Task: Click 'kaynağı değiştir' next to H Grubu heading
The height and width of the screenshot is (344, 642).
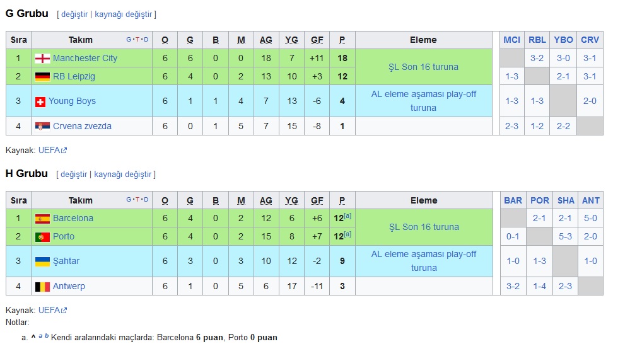Action: [123, 175]
